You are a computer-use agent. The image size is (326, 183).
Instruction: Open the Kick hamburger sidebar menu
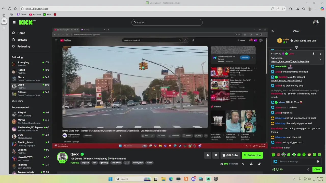[14, 22]
